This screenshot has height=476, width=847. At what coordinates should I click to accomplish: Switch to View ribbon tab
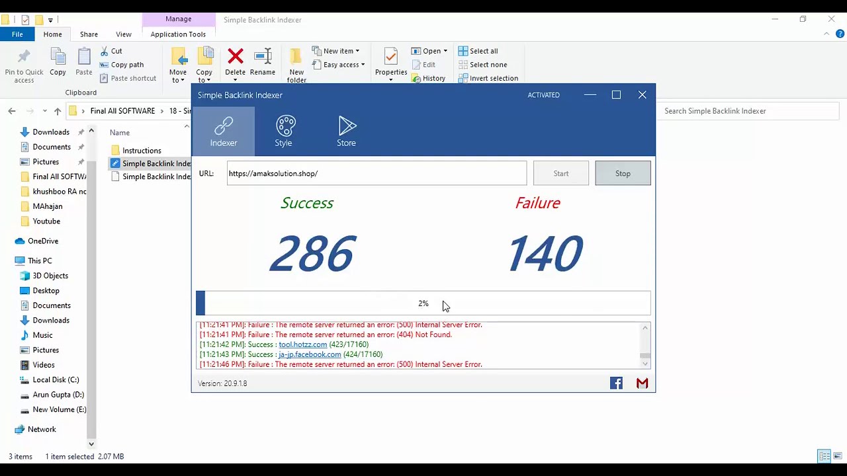124,34
